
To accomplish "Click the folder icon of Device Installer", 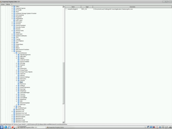I will [x=19, y=62].
